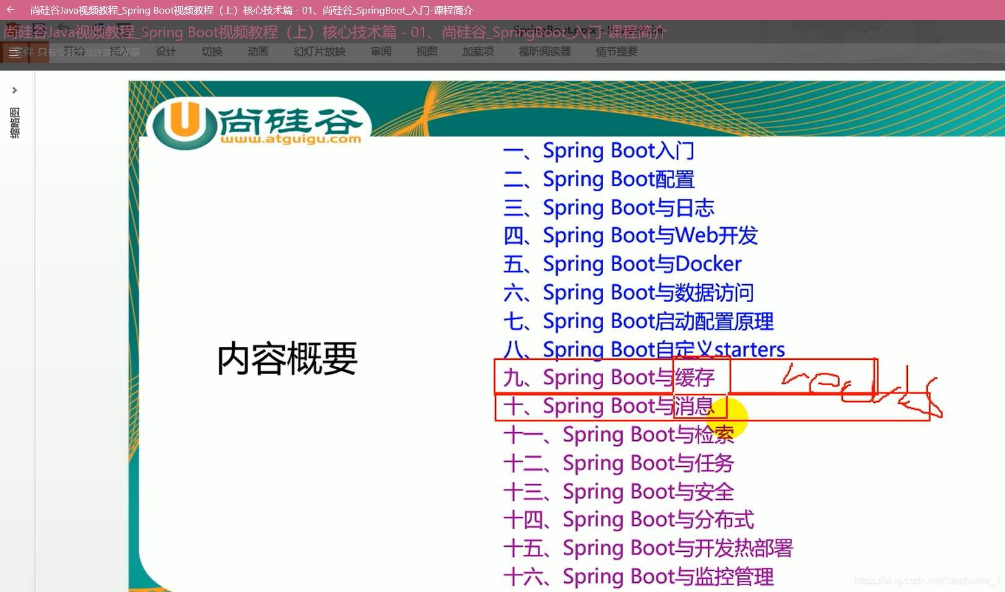
Task: Open link 四、Spring Boot与Web开发
Action: pyautogui.click(x=630, y=235)
